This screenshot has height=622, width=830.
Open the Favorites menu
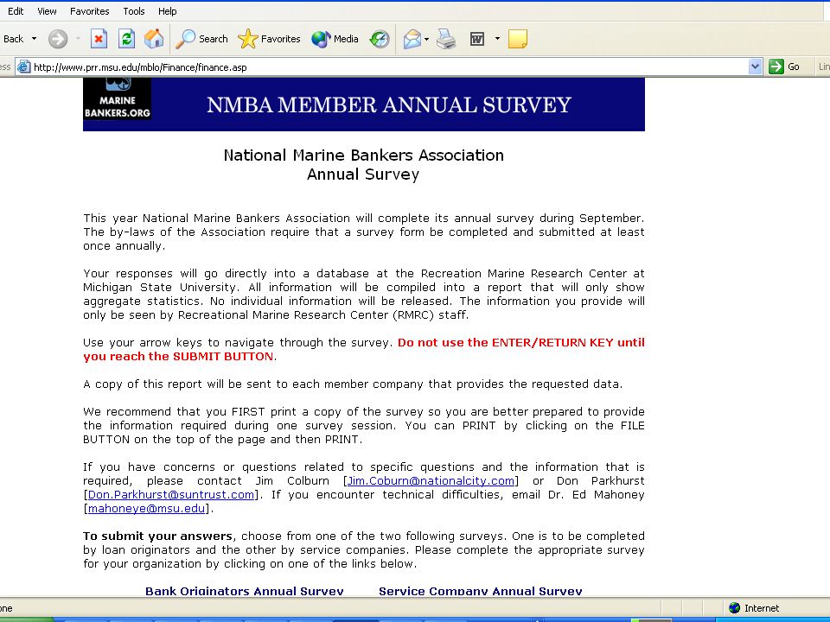coord(89,11)
